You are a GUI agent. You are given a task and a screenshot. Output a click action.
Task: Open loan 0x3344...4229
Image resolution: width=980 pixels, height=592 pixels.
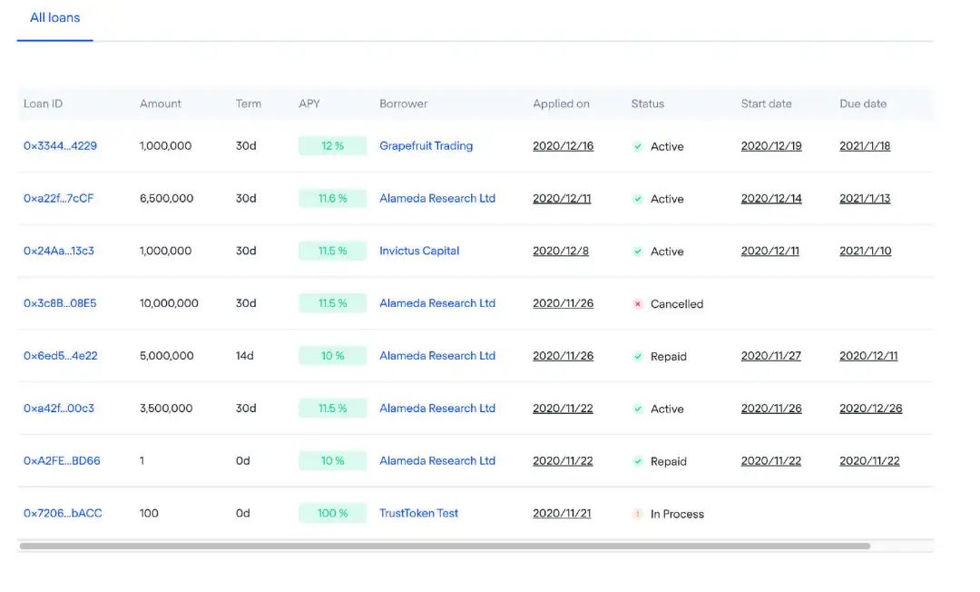coord(60,145)
